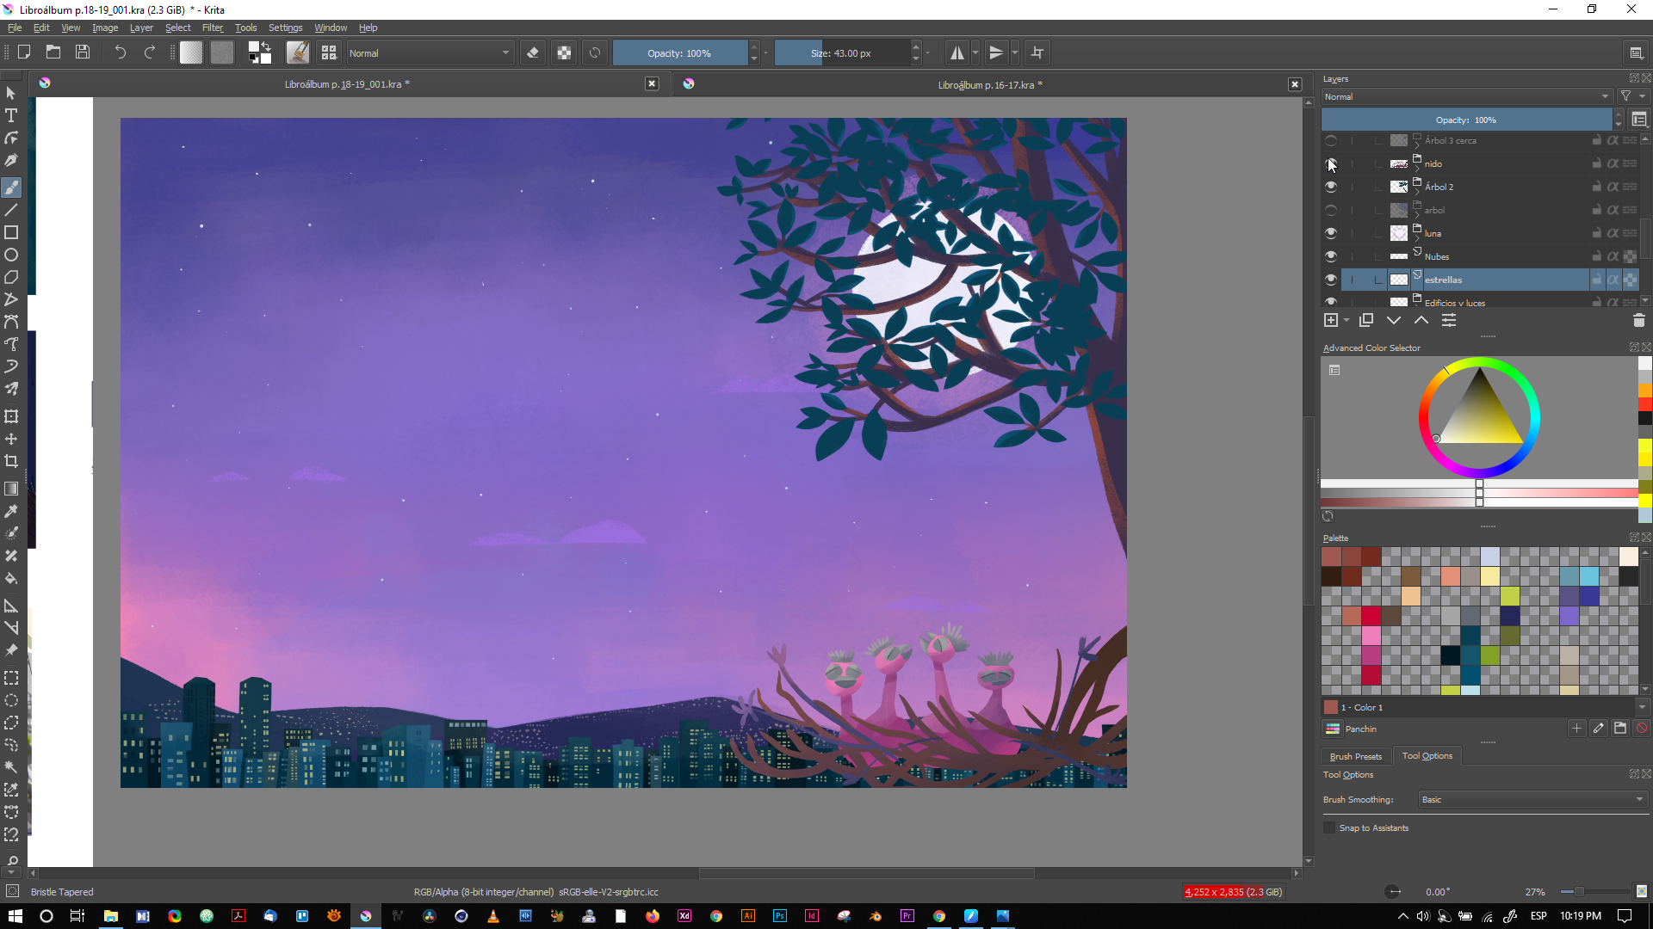Viewport: 1653px width, 929px height.
Task: Open the brush presets chooser grid
Action: 329,52
